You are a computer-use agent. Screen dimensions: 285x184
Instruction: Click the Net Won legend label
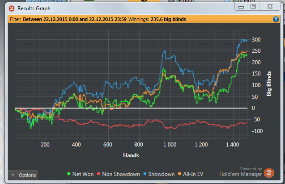tap(83, 174)
